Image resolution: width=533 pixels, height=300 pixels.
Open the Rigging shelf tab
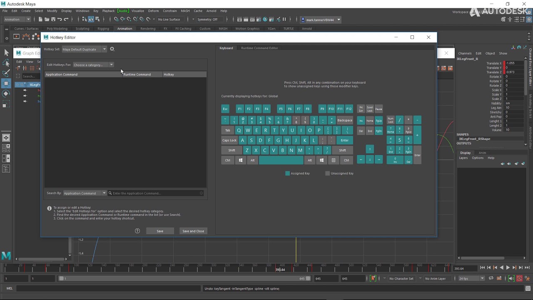[103, 29]
